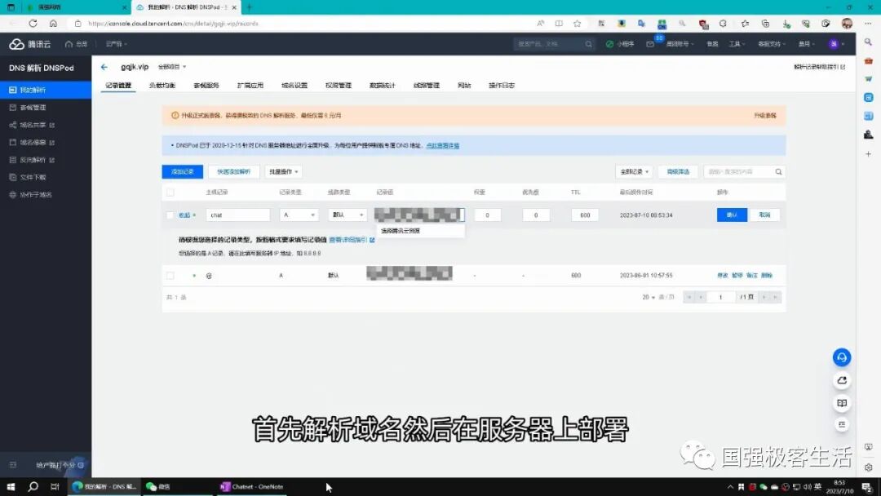Open the browser profile avatar

pyautogui.click(x=848, y=24)
